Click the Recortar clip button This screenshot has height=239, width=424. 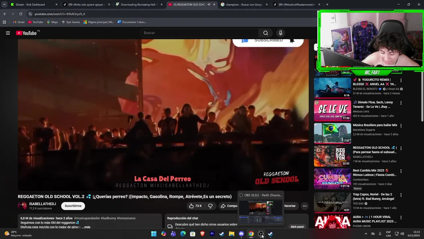[290, 206]
